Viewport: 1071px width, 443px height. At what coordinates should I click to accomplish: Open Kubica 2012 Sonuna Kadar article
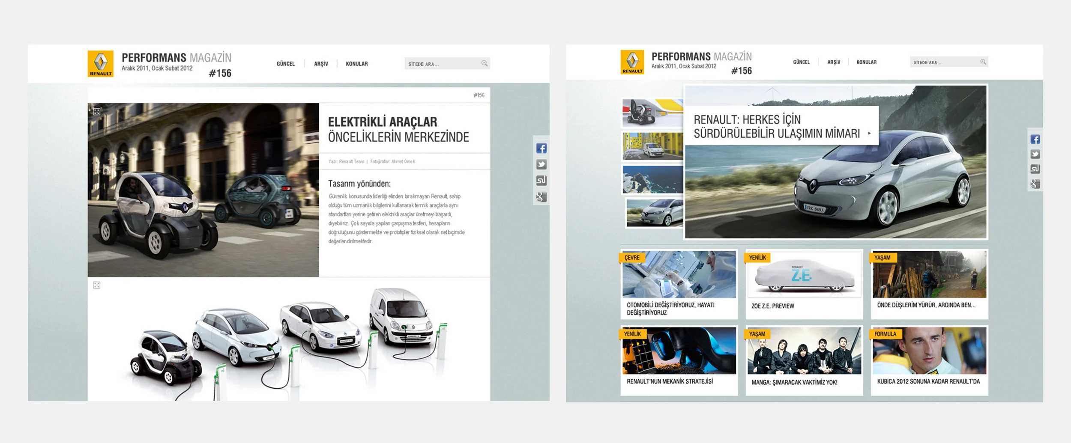click(x=928, y=381)
